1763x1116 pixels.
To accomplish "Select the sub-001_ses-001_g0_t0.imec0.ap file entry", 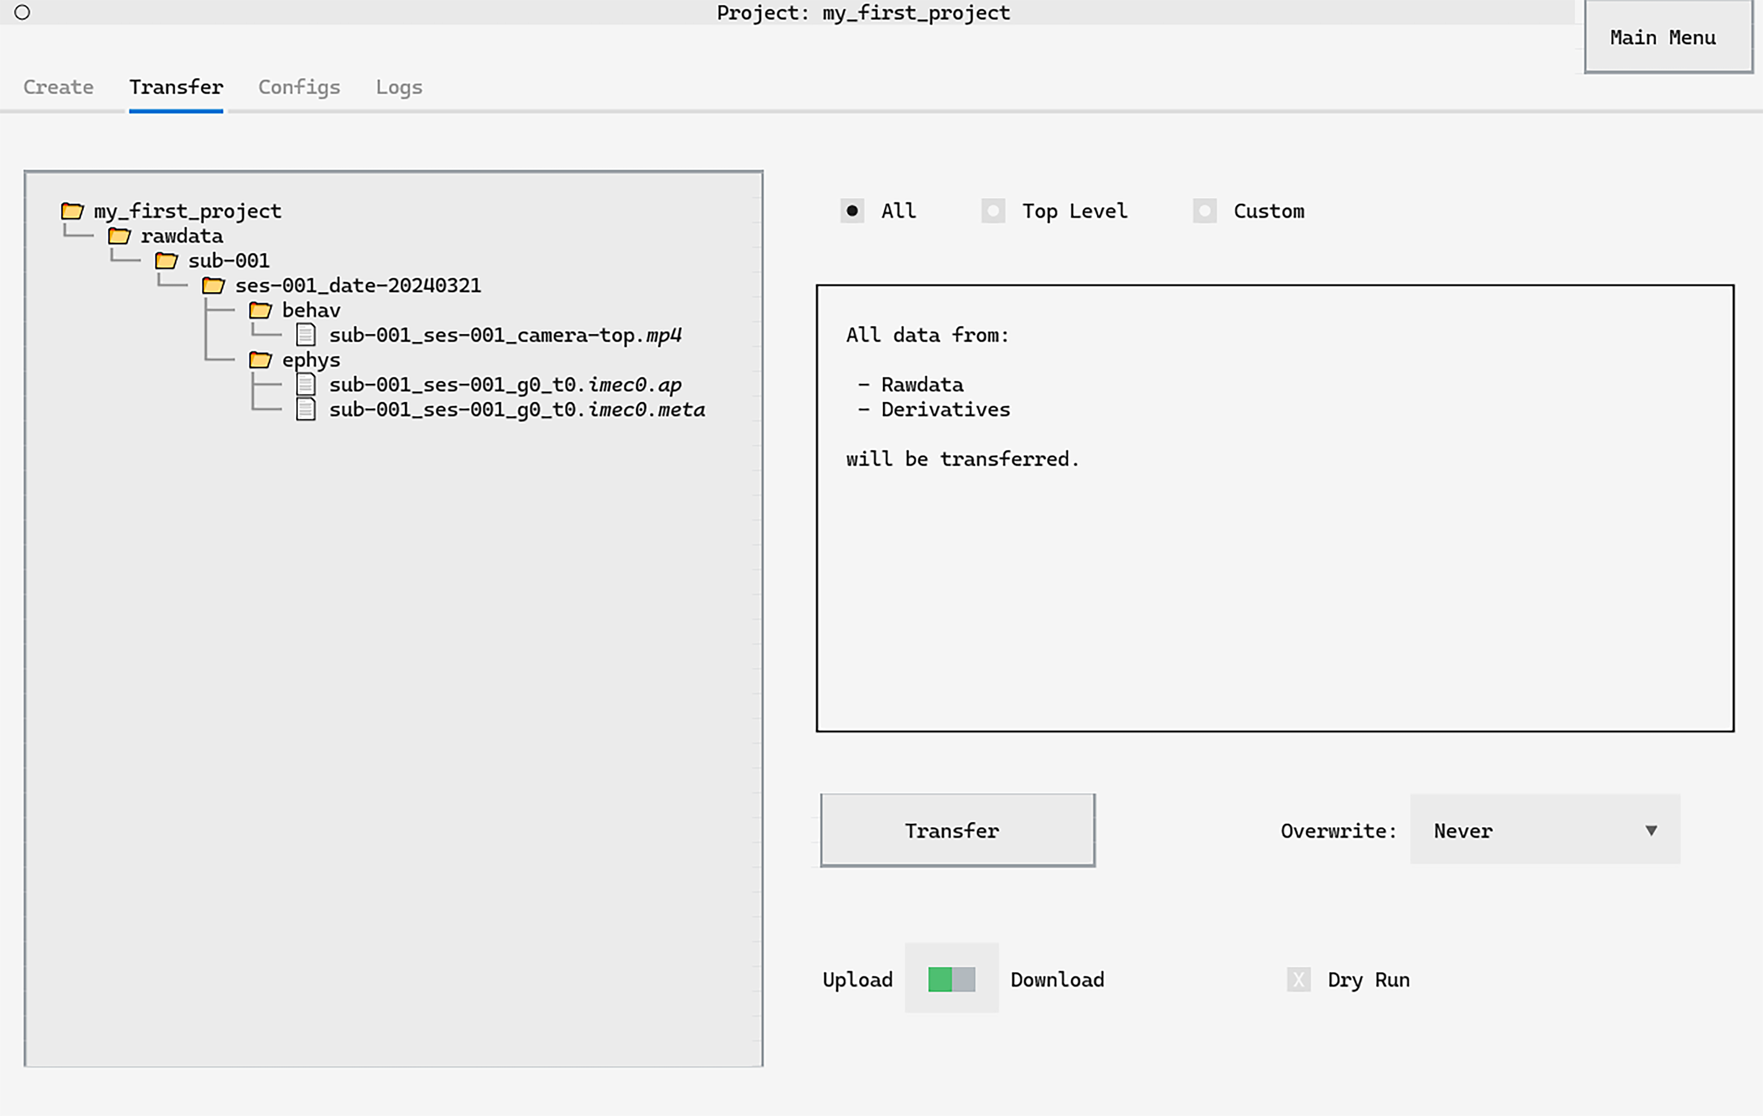I will (505, 385).
